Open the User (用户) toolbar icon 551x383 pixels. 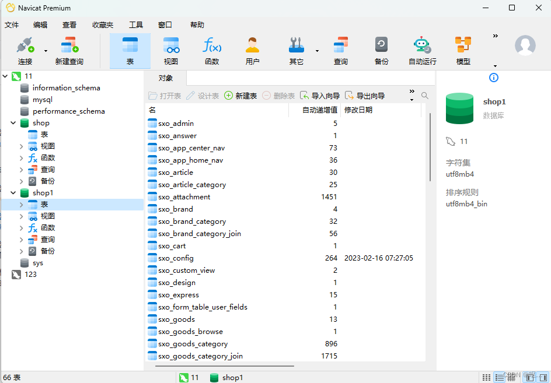coord(252,51)
